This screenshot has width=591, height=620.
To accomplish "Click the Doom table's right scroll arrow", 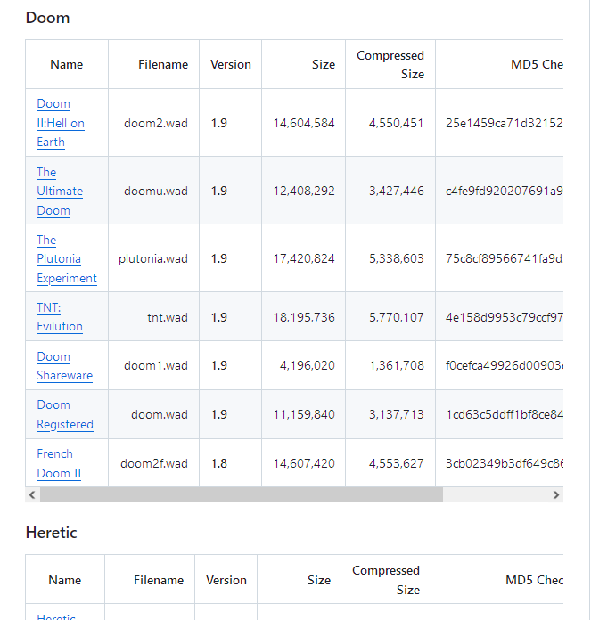I will (x=556, y=494).
